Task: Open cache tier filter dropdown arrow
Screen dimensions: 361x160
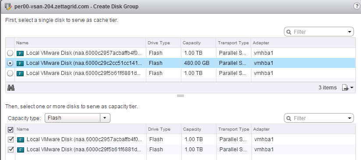Action: [x=350, y=32]
